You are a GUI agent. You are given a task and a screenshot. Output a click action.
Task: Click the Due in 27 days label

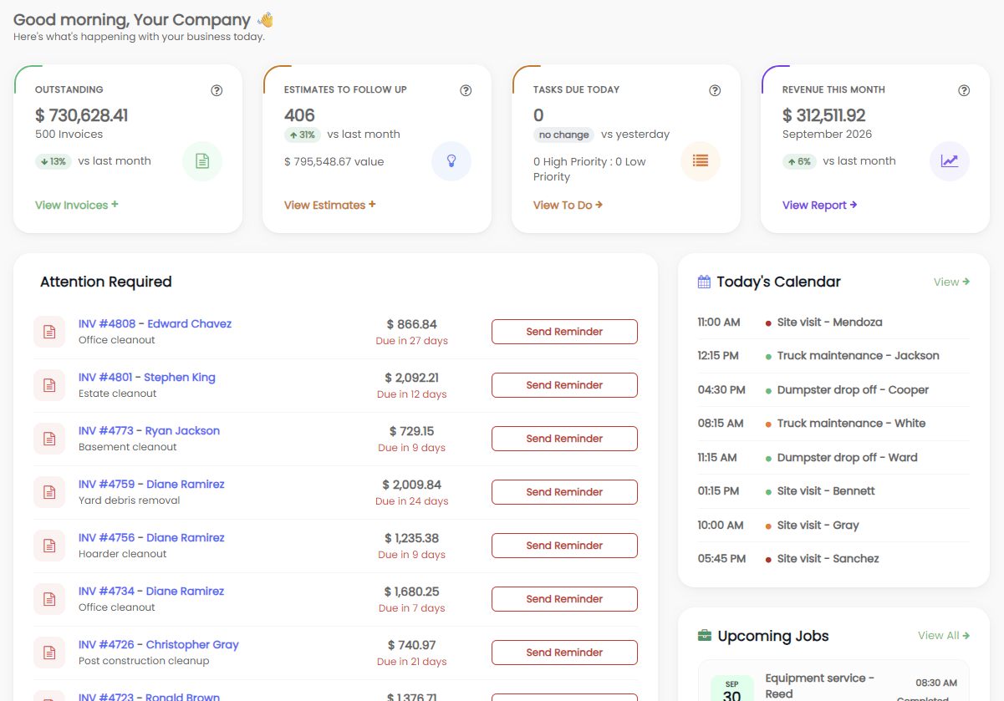(412, 341)
